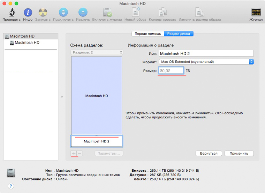Select the Macintosh HD 2 partition block
Viewport: 265px width, 193px height.
[97, 142]
